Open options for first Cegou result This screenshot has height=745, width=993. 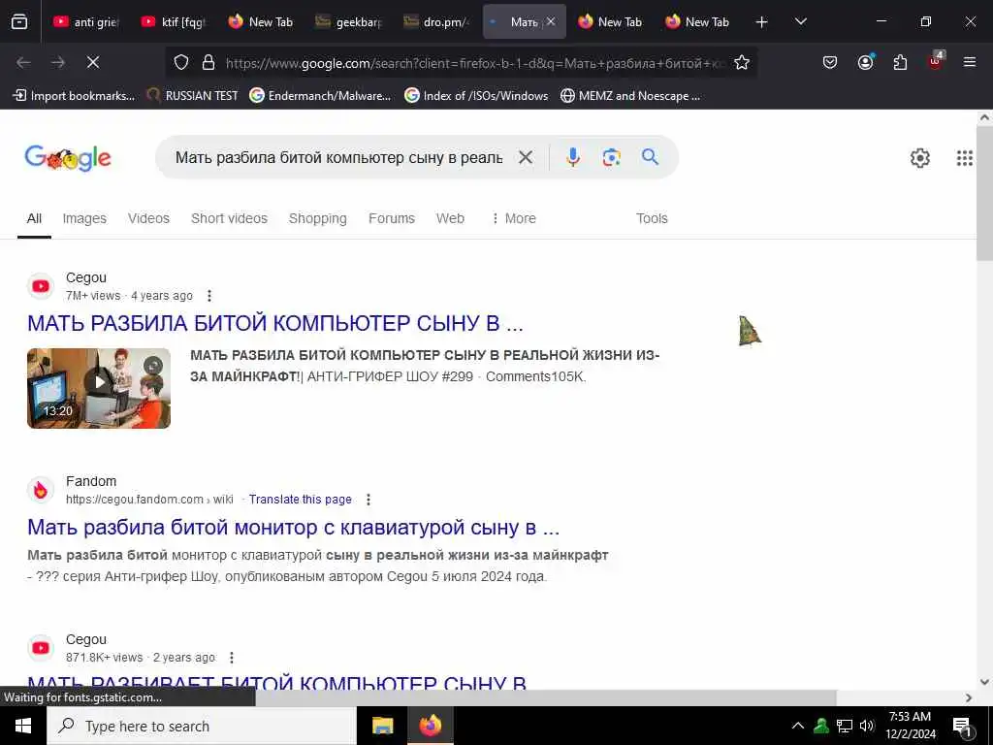pos(209,296)
